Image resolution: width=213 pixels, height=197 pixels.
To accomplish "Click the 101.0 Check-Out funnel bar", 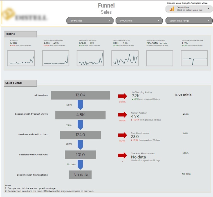I will (80, 155).
